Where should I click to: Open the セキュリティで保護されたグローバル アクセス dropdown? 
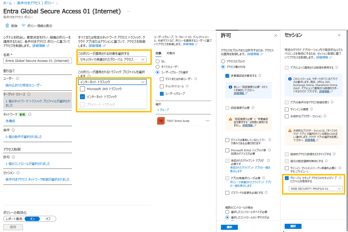coord(112,59)
